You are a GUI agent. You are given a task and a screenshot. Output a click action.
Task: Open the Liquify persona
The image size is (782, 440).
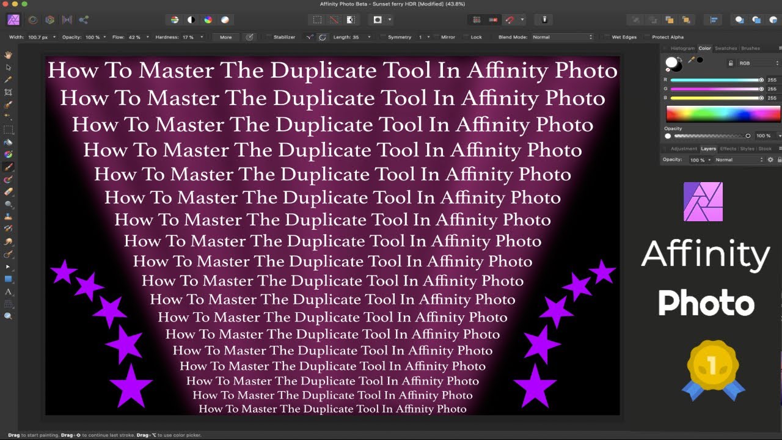pyautogui.click(x=33, y=20)
